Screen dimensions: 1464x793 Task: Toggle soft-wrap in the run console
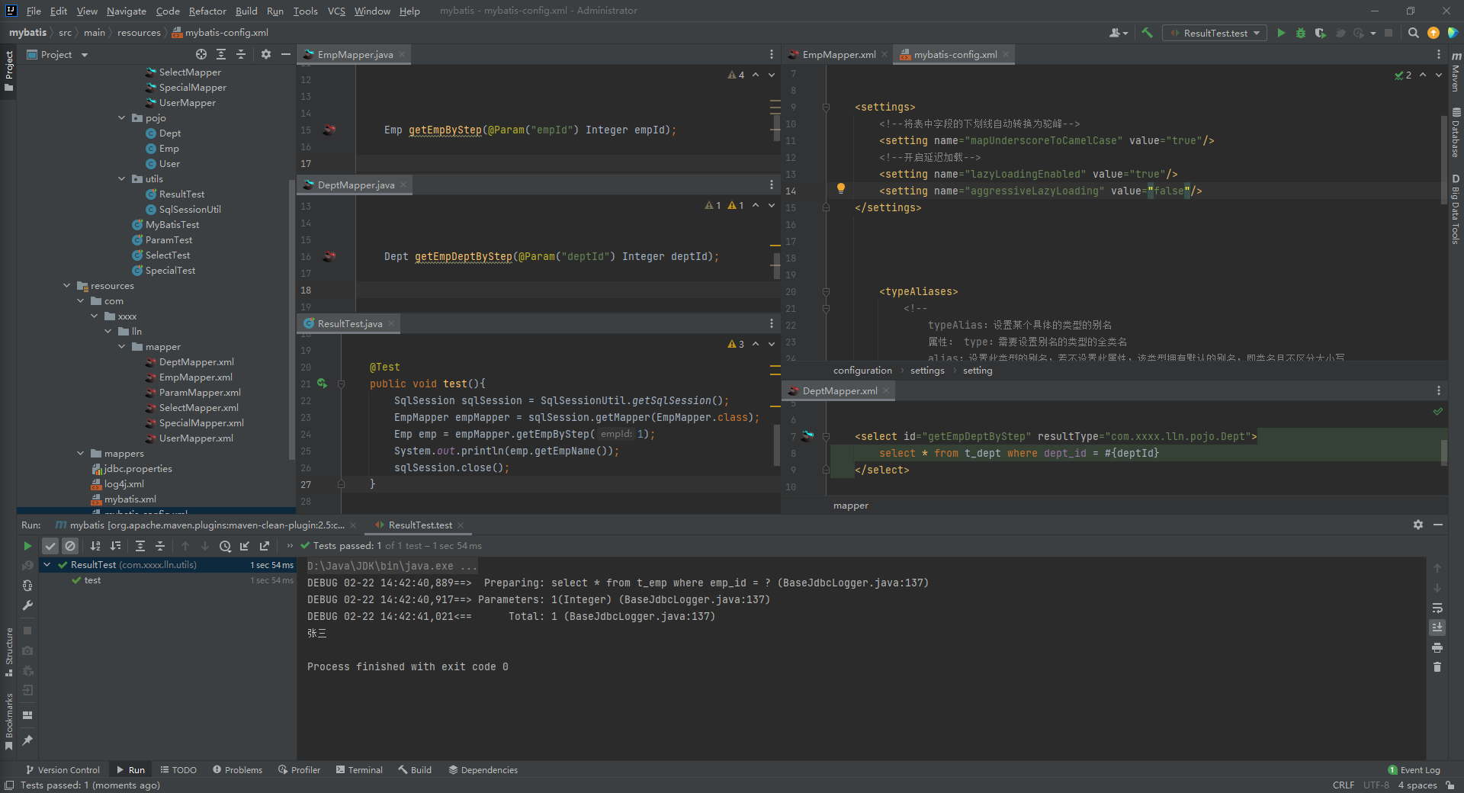coord(1437,608)
